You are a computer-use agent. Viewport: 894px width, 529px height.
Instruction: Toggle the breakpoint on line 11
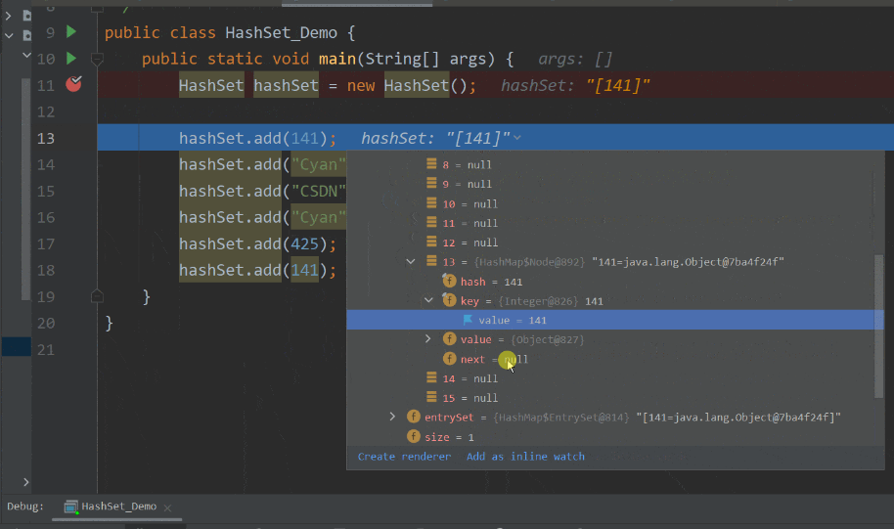pos(73,84)
